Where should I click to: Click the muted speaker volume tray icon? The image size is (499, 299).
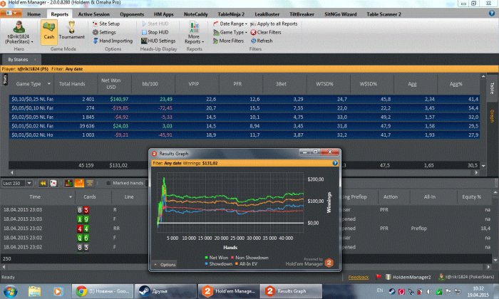tap(429, 291)
